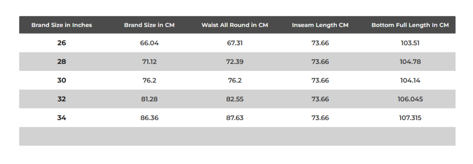Choose the size 30 row label
473x164 pixels.
[x=62, y=80]
